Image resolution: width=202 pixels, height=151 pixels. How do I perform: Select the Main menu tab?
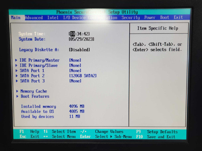click(16, 18)
